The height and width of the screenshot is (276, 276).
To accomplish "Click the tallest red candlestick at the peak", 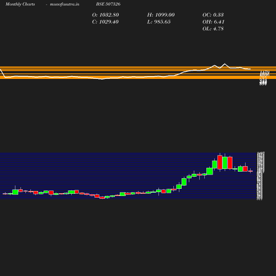I will 220,162.
